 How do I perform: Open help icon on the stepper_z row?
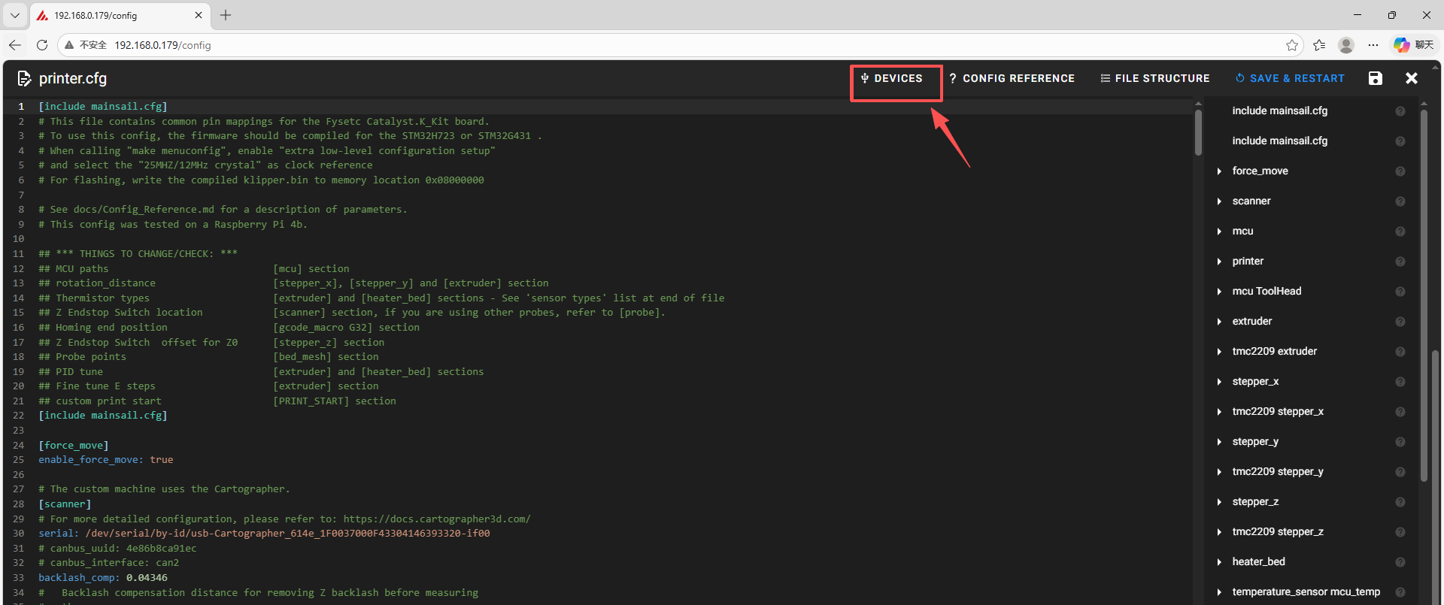coord(1400,502)
